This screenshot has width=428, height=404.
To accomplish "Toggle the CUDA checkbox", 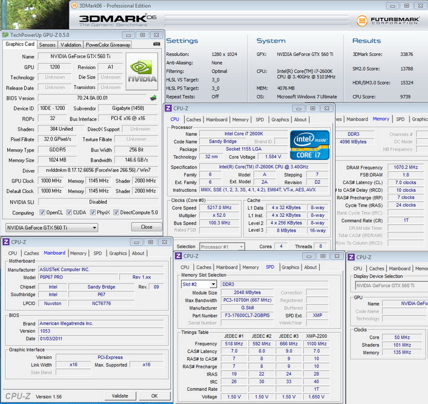I will click(x=69, y=213).
